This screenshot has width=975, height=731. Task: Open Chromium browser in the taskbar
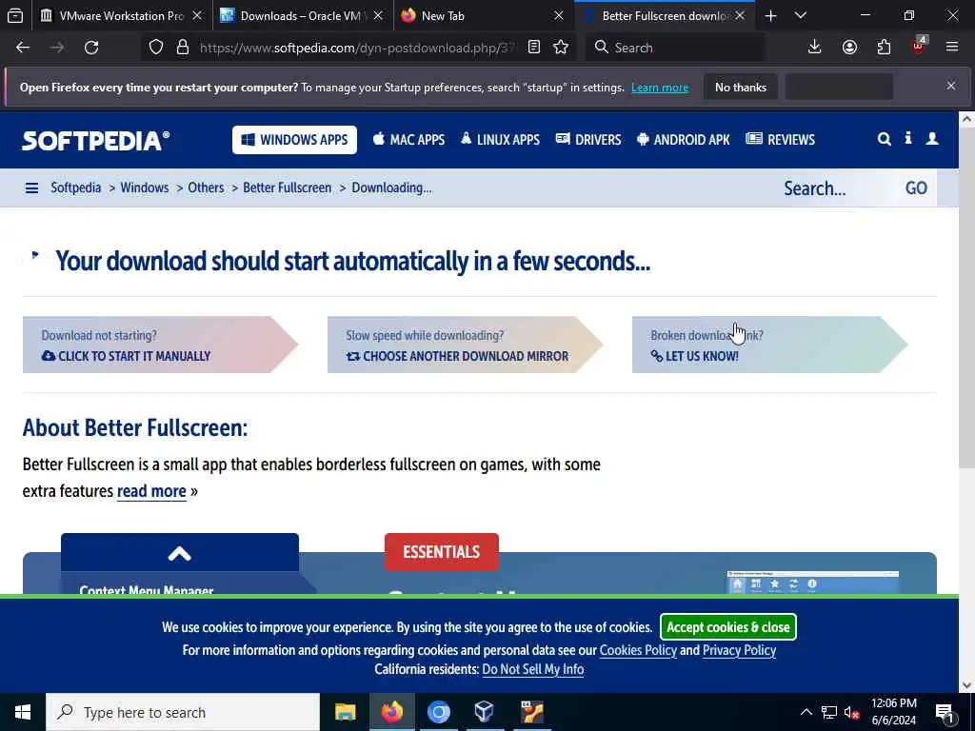pos(438,712)
